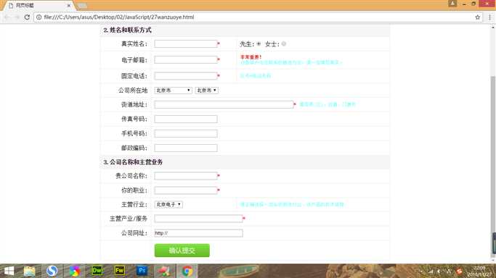Click the back navigation arrow
This screenshot has height=278, width=496.
pyautogui.click(x=7, y=17)
